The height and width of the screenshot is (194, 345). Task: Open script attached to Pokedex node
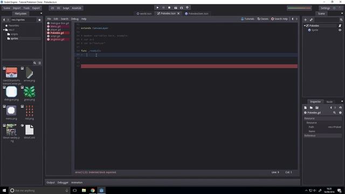pyautogui.click(x=340, y=26)
